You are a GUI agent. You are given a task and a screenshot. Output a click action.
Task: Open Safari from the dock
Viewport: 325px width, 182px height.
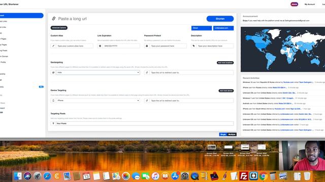[47, 176]
